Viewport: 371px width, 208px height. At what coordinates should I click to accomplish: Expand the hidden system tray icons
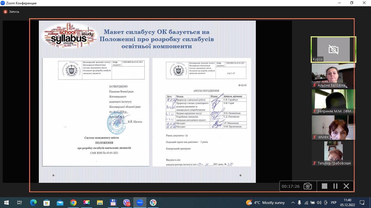coord(293,203)
